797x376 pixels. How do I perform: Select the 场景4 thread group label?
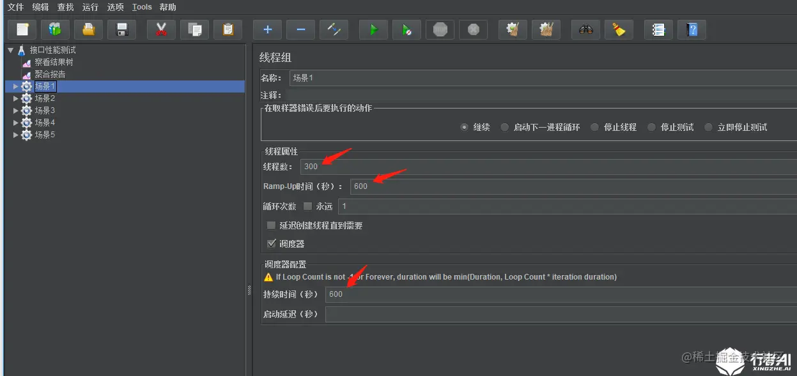point(45,123)
